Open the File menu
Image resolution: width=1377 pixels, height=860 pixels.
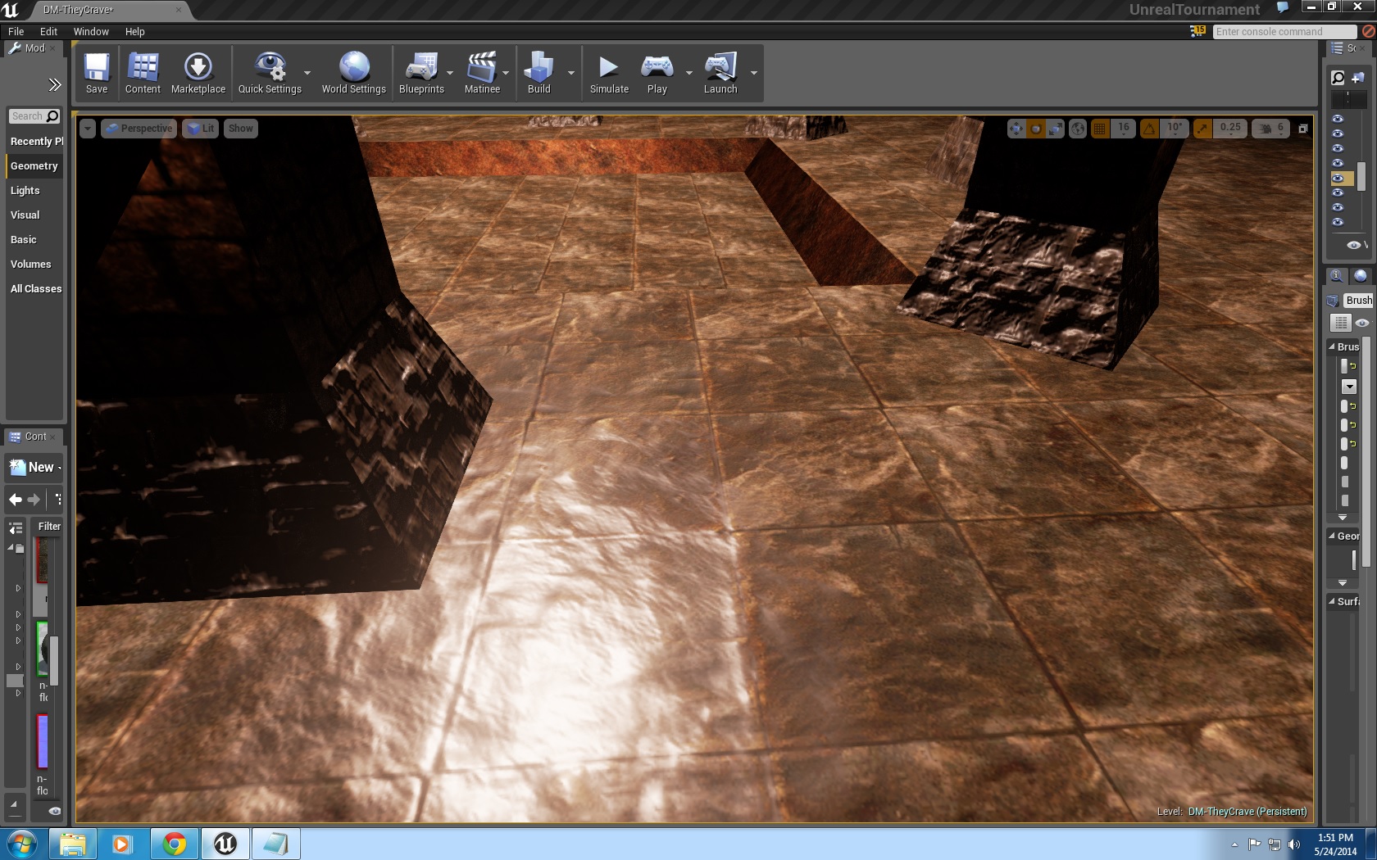[x=16, y=31]
